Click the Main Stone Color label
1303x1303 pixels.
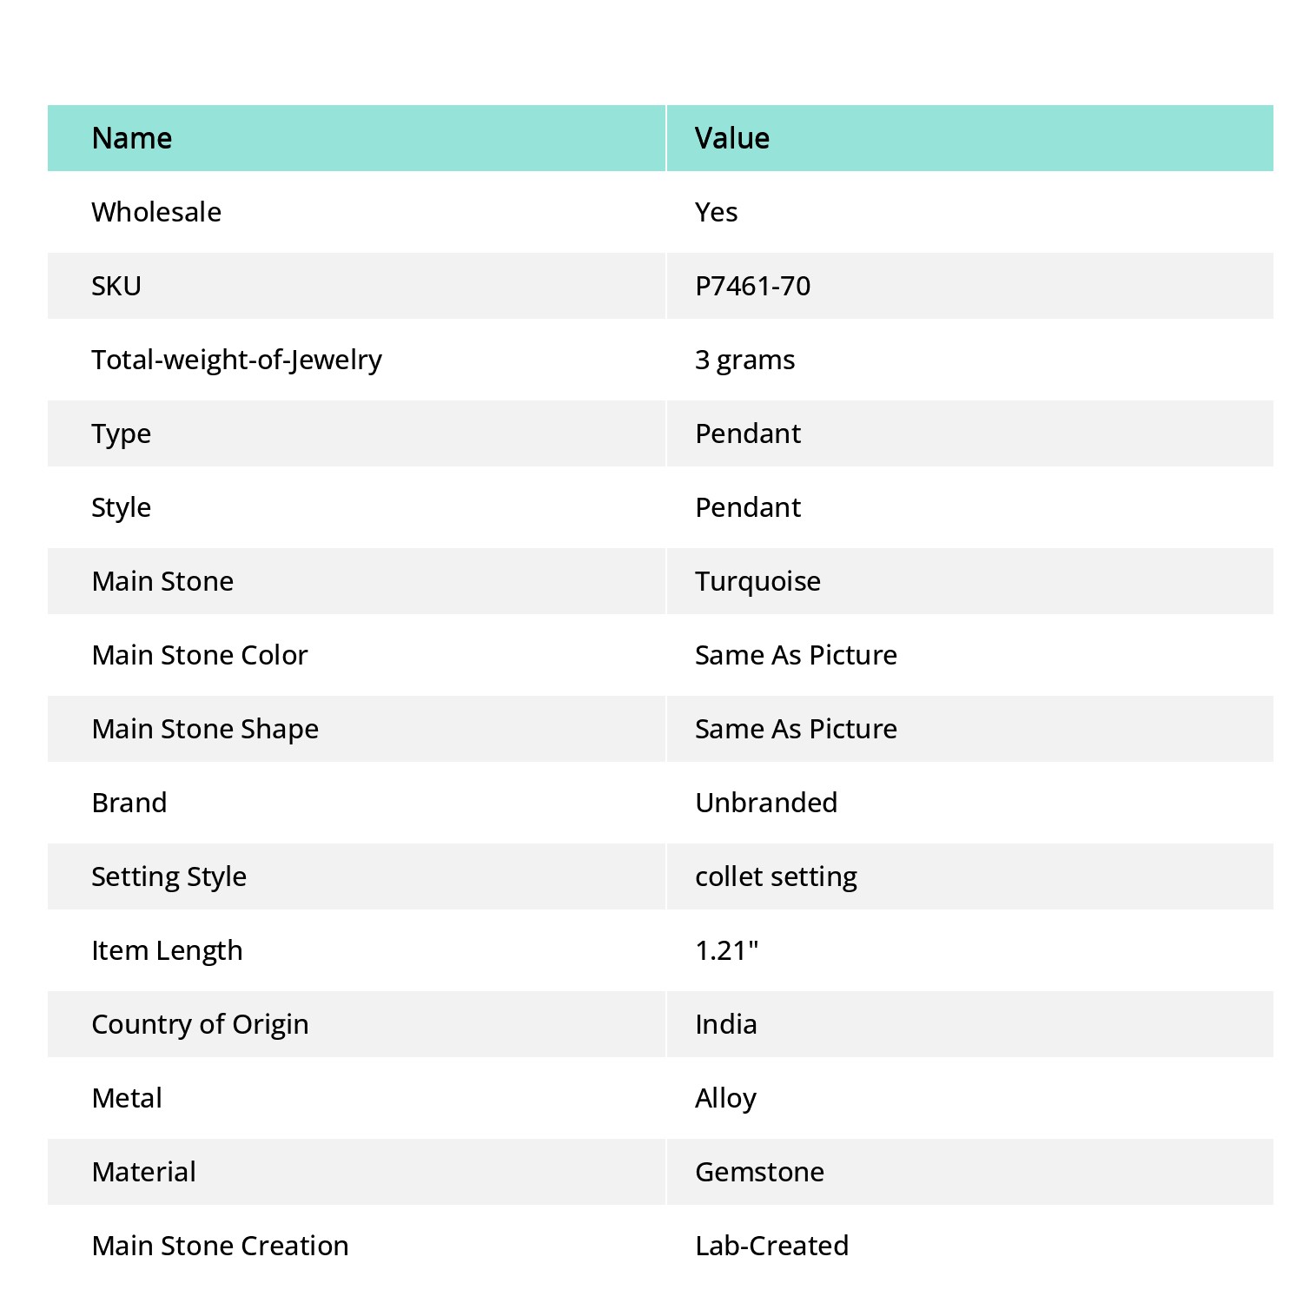click(201, 655)
